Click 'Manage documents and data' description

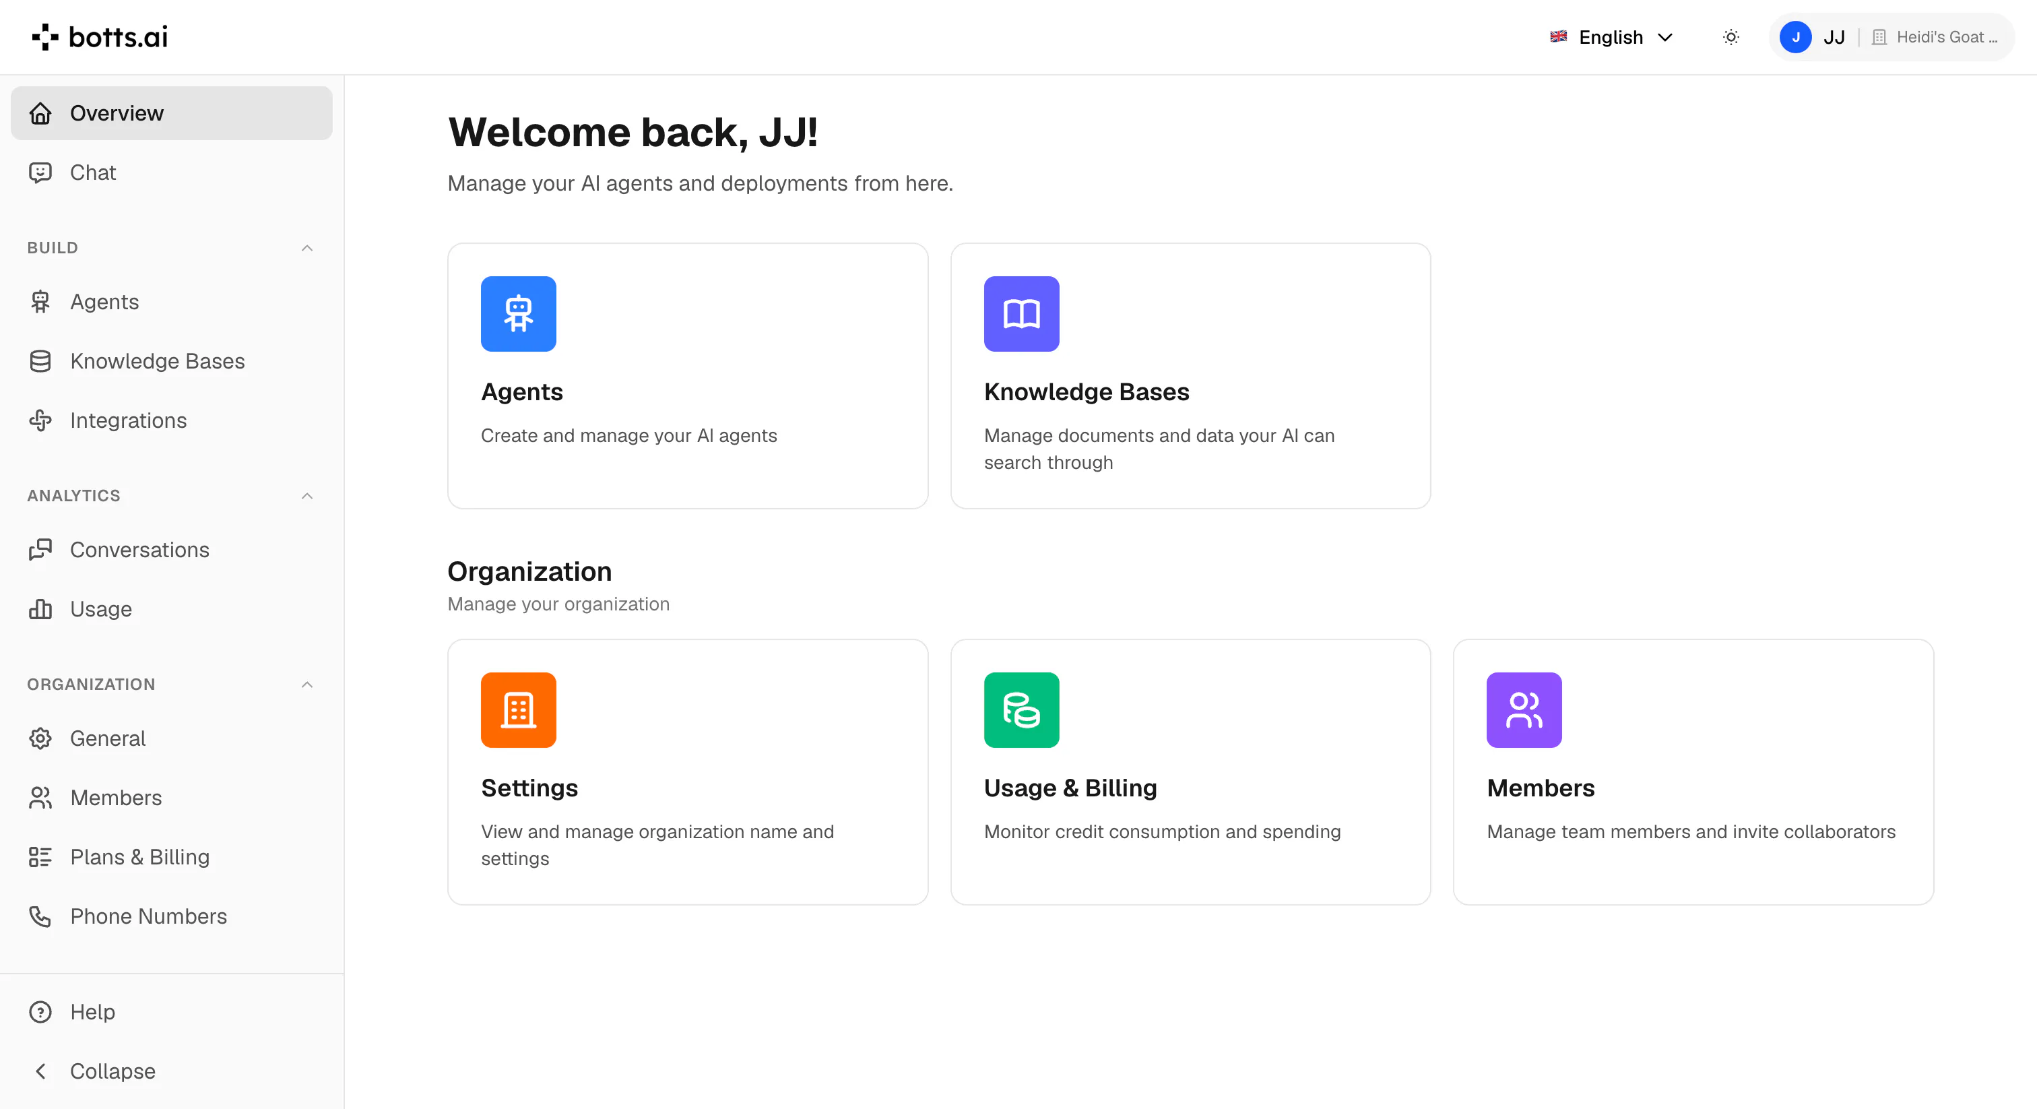coord(1159,449)
